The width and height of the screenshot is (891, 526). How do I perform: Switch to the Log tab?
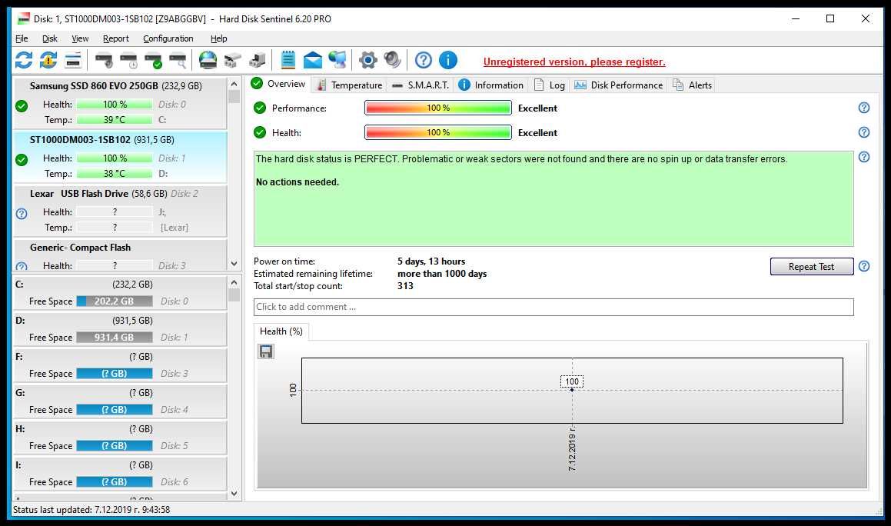point(550,85)
